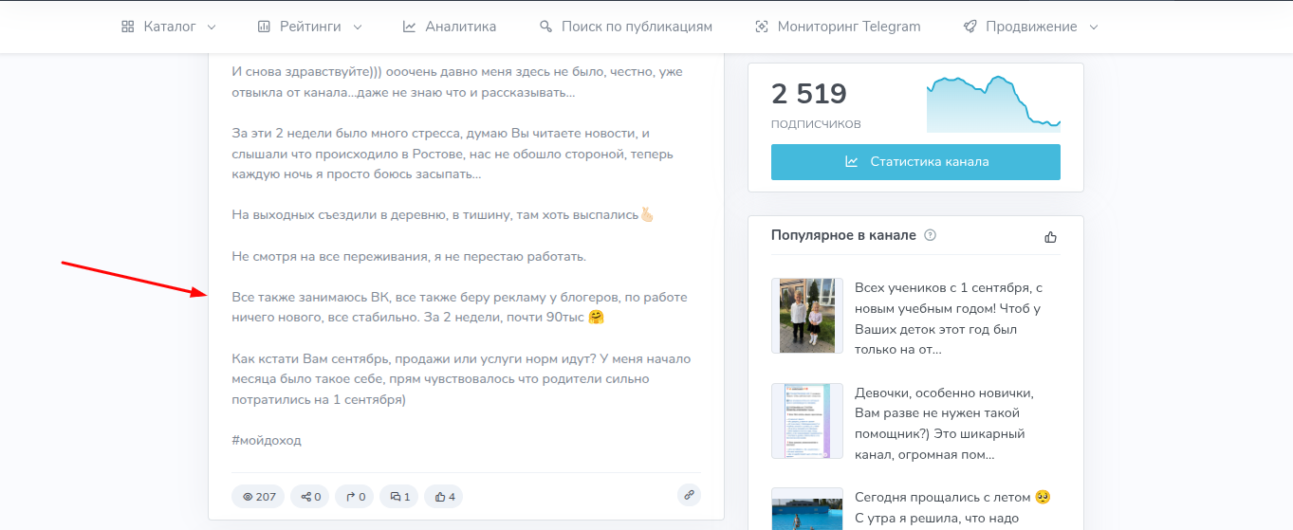Expand the Рейтинги dropdown chevron
Screen dimensions: 1293x530
pos(358,27)
